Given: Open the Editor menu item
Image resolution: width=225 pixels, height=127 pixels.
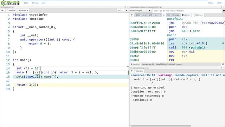Looking at the screenshot, I should pyautogui.click(x=26, y=3).
